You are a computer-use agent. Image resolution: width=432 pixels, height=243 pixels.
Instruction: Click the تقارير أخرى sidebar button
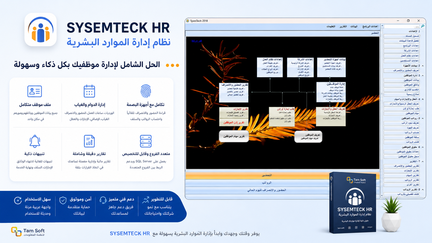click(x=402, y=185)
